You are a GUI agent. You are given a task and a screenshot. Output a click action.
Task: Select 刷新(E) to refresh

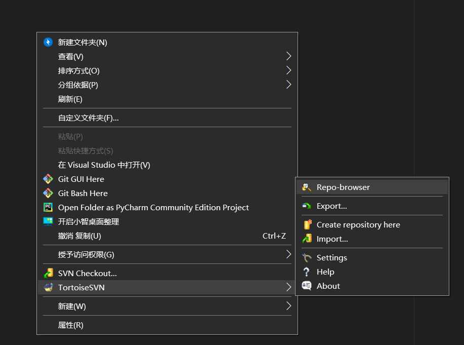pos(70,99)
